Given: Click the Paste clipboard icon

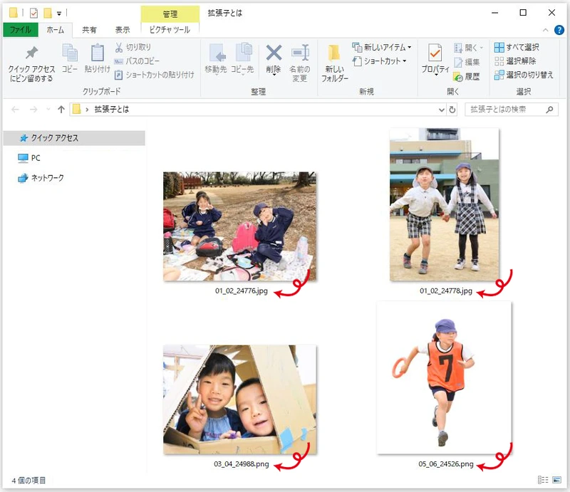Looking at the screenshot, I should coord(97,53).
